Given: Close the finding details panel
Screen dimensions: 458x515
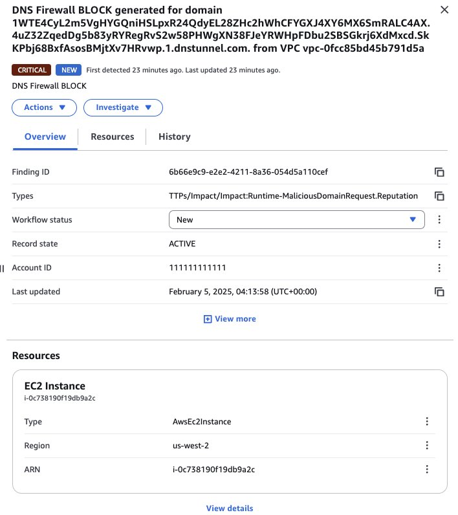Looking at the screenshot, I should point(444,10).
